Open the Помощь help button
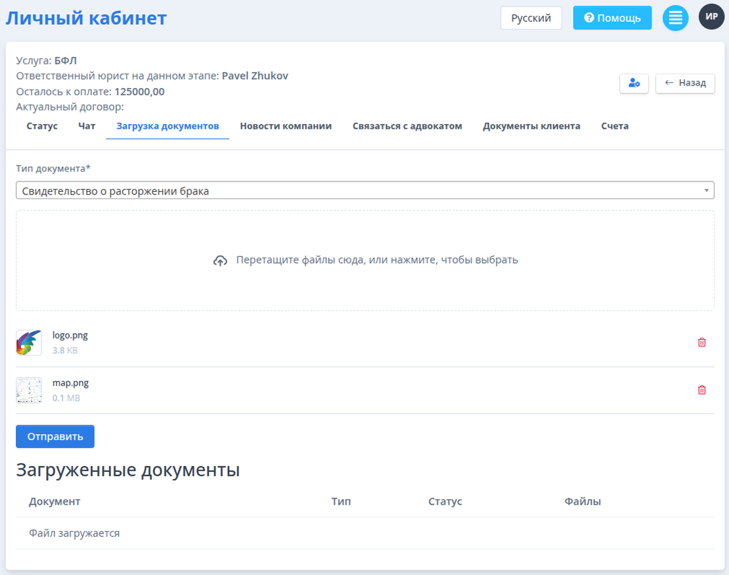This screenshot has height=575, width=729. [612, 18]
